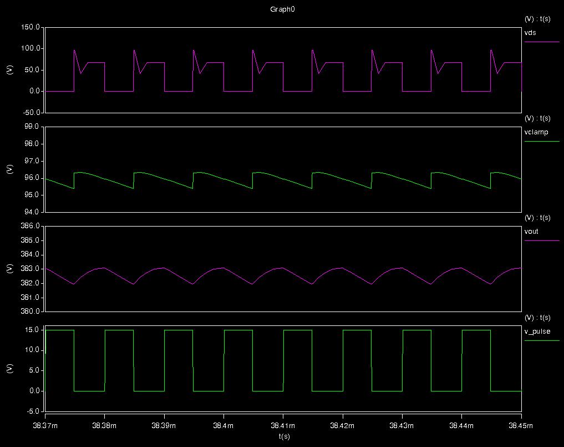Click the 38.43m time axis label
The image size is (564, 447).
coord(402,426)
